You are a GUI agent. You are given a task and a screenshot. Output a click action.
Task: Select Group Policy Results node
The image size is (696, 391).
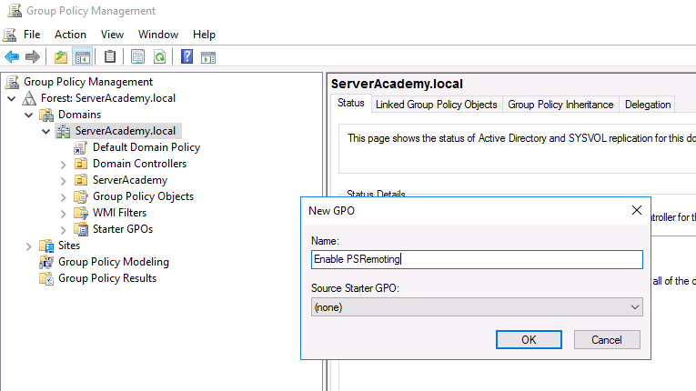pyautogui.click(x=106, y=278)
